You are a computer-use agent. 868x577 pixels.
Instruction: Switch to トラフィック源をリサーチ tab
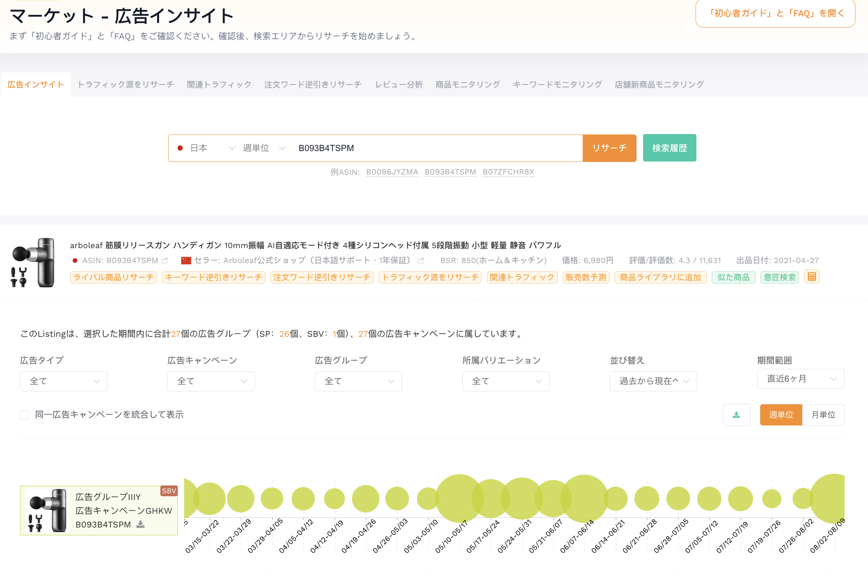[126, 85]
